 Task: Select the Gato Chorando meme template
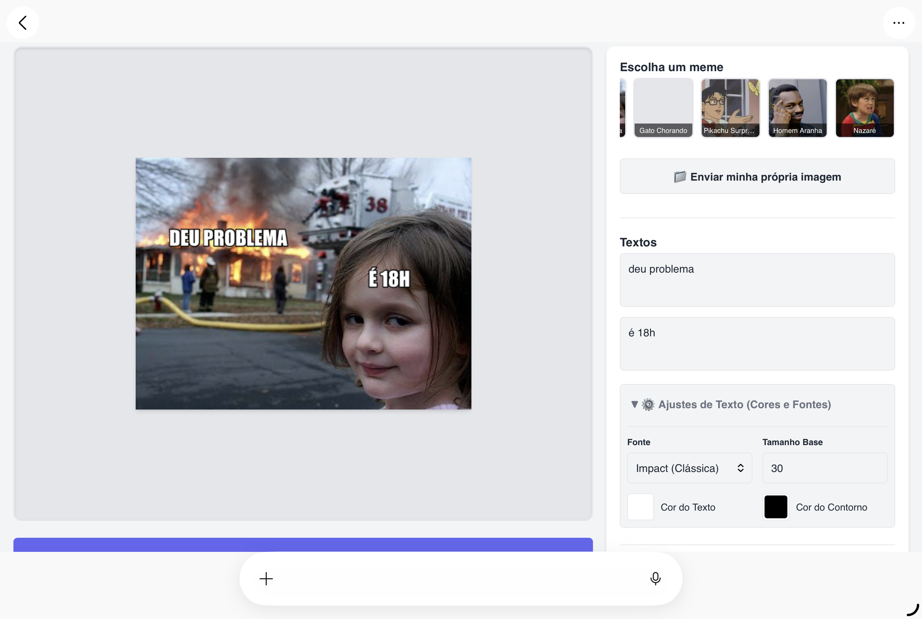(663, 108)
